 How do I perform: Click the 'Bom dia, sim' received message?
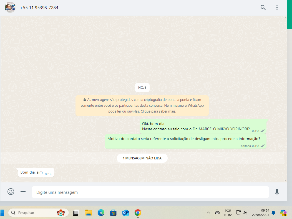(x=36, y=172)
